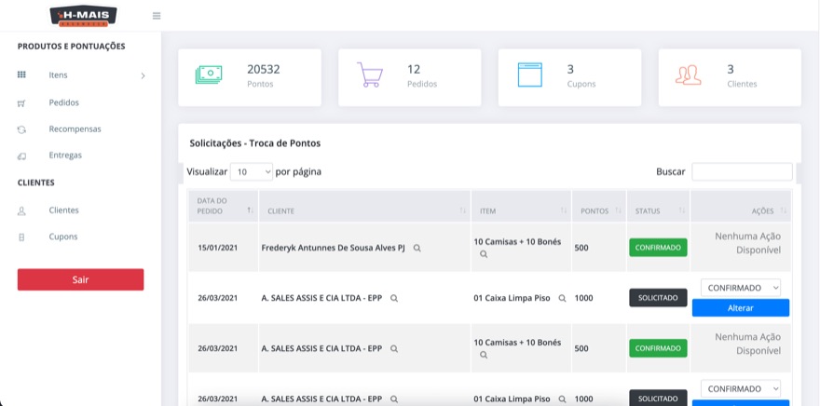Click the grid icon beside Itens
This screenshot has width=820, height=406.
(21, 74)
